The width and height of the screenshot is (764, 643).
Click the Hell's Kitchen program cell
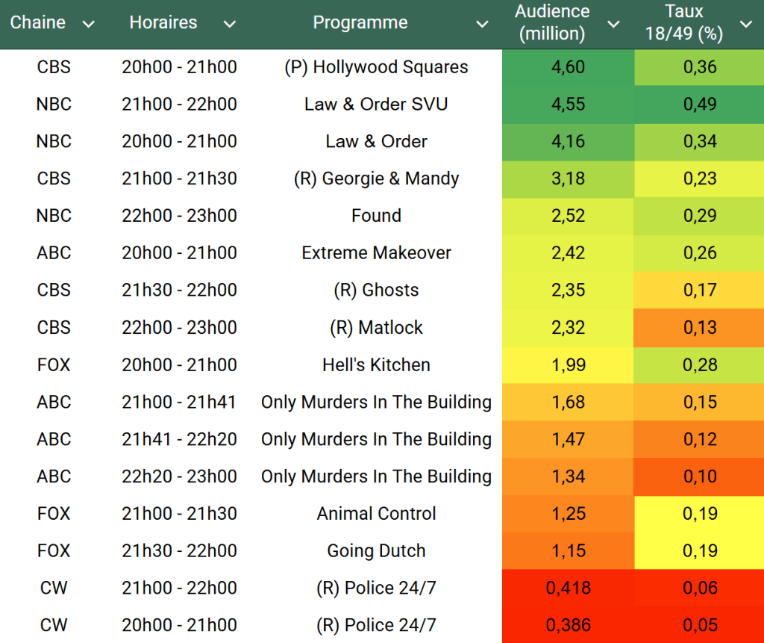coord(376,365)
